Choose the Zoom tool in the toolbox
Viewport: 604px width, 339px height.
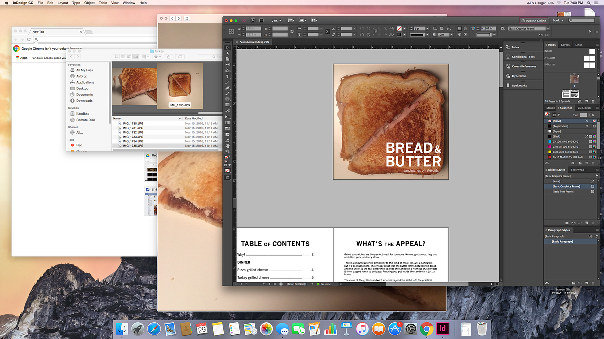tap(228, 151)
